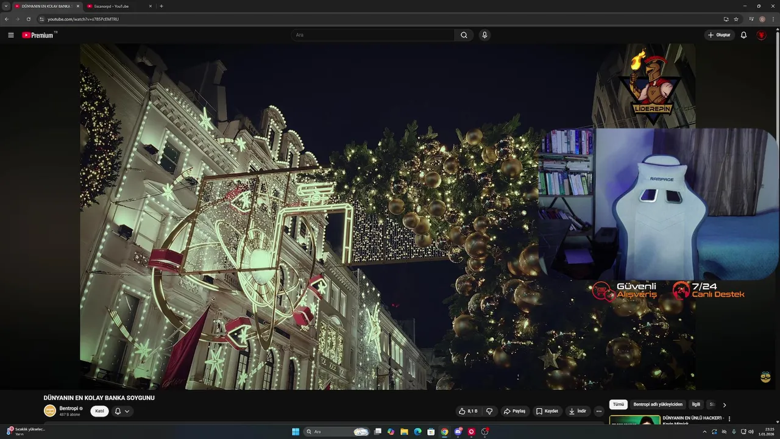Open YouTube notifications bell in header
The image size is (780, 439).
[x=743, y=35]
